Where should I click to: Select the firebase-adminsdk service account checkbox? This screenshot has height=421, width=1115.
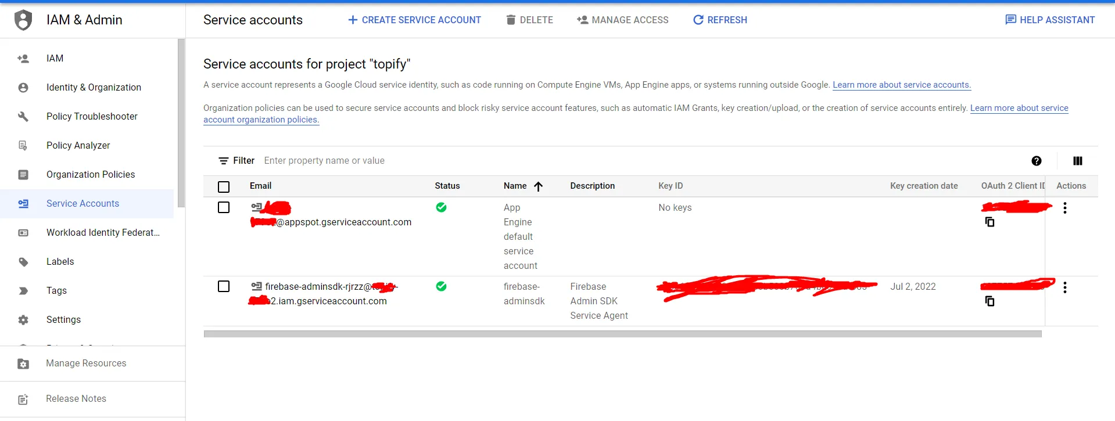[224, 286]
